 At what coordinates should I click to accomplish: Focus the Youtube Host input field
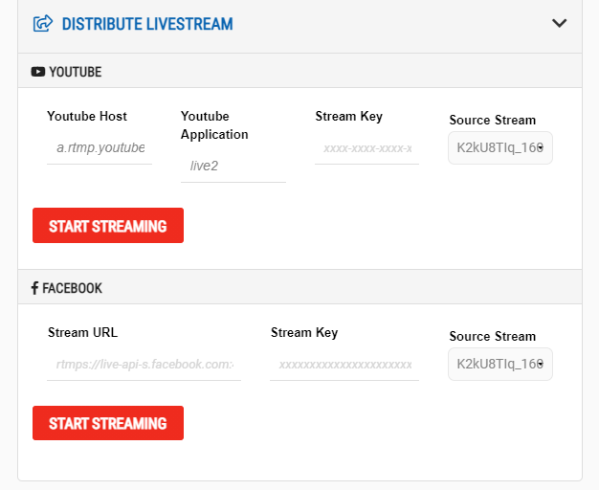pyautogui.click(x=100, y=148)
